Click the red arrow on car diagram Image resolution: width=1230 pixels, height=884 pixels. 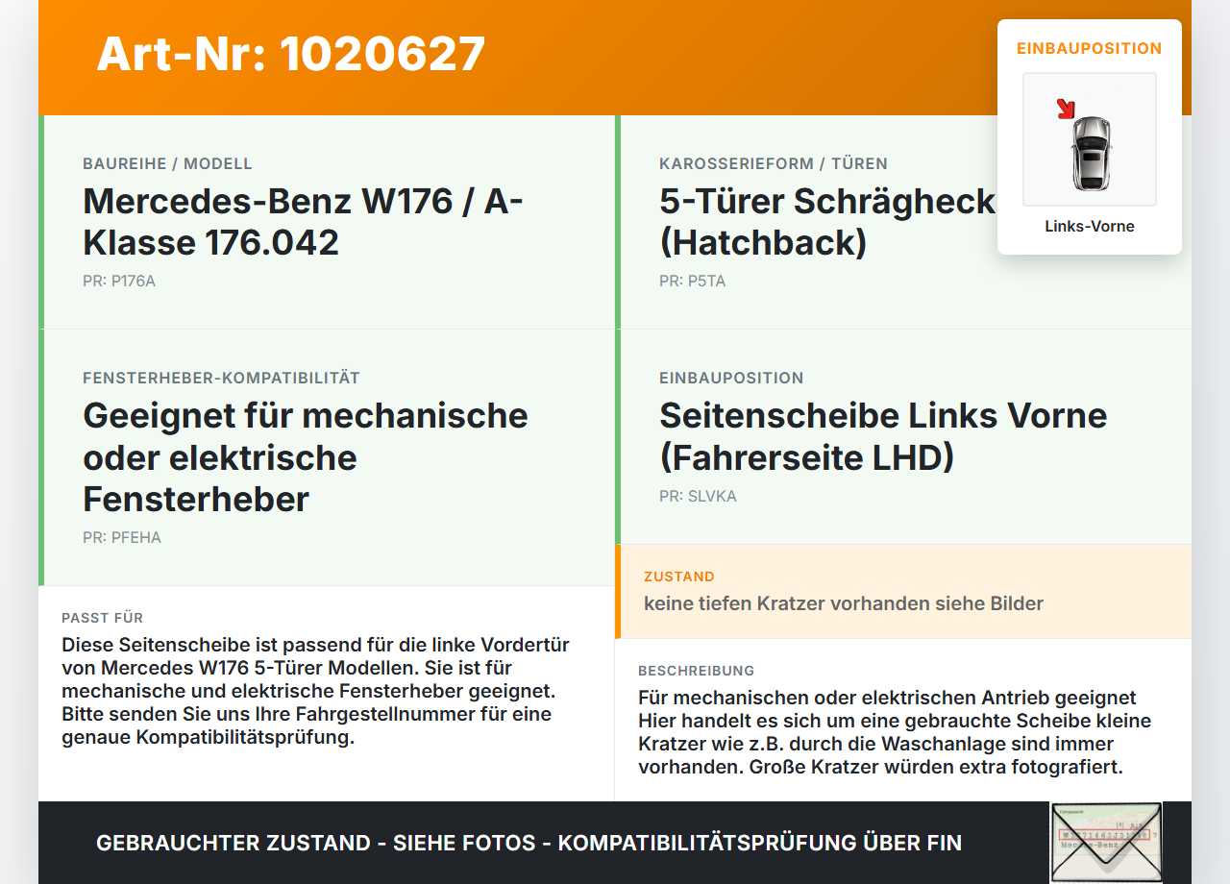1065,109
